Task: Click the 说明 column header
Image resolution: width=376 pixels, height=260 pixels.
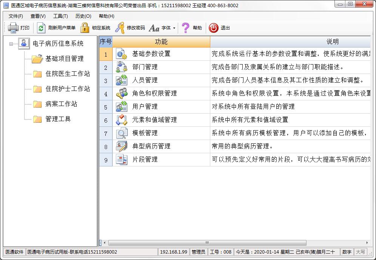Action: pyautogui.click(x=290, y=42)
